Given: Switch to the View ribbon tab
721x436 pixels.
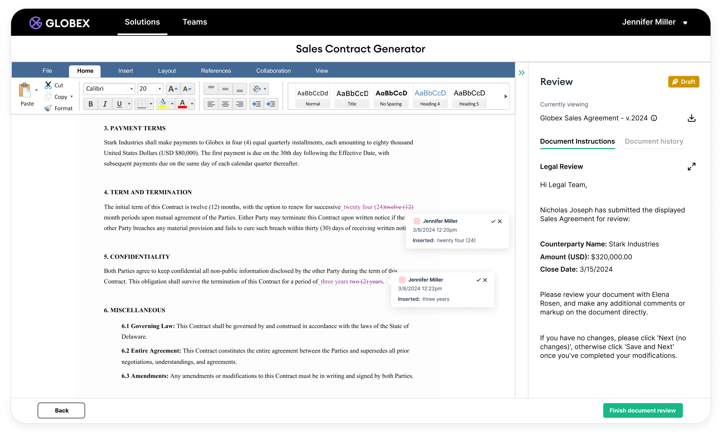Looking at the screenshot, I should 321,71.
